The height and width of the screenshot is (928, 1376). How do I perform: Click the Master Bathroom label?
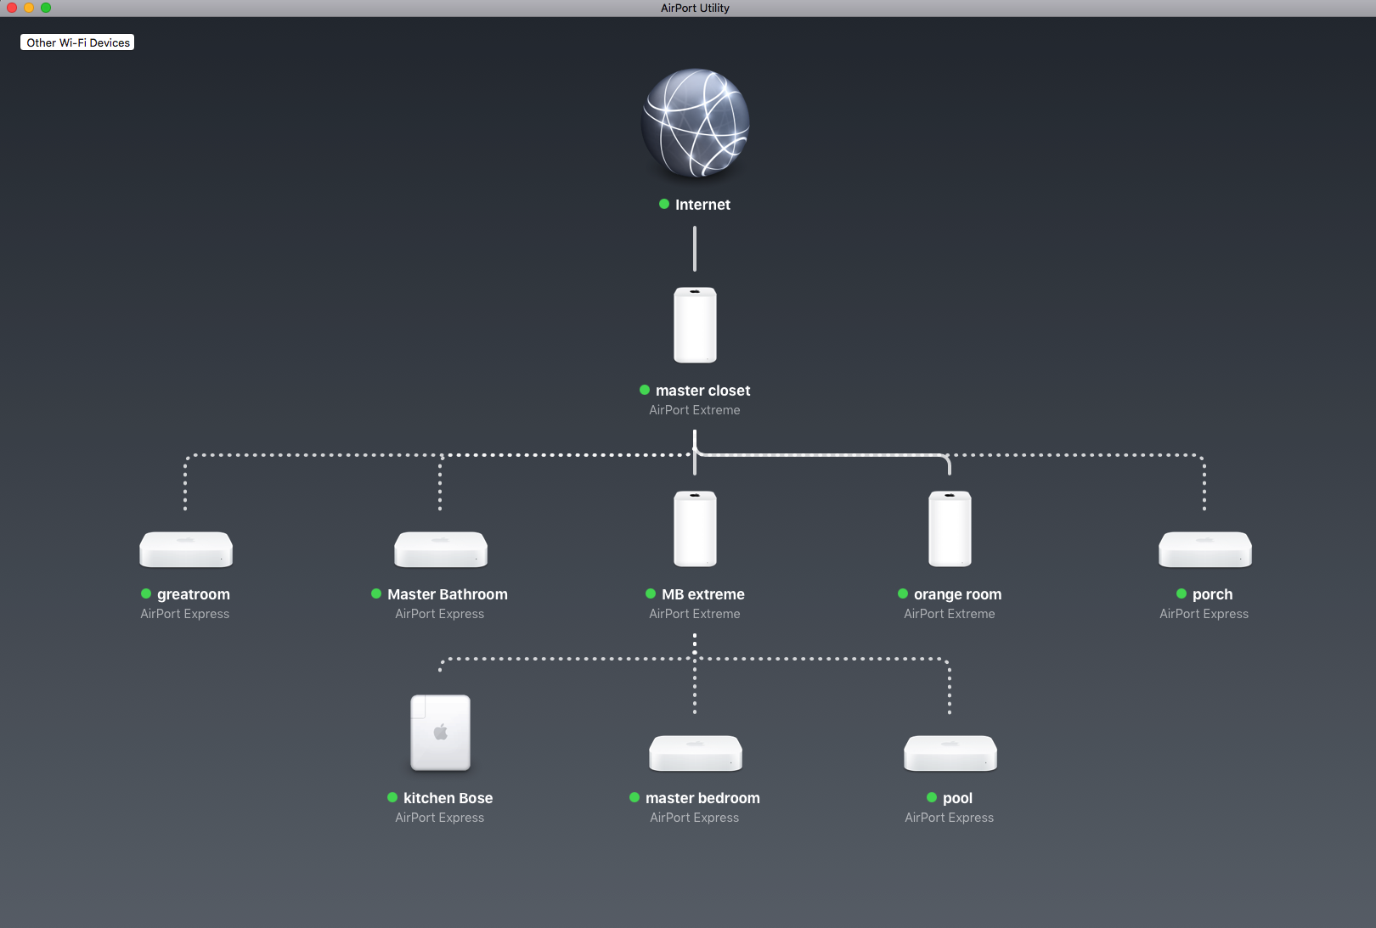[448, 594]
